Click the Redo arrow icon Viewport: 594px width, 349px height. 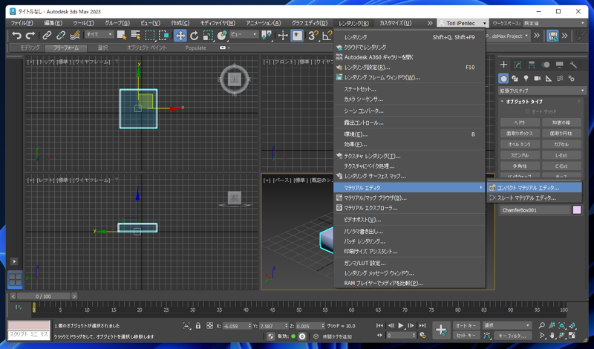pyautogui.click(x=30, y=36)
